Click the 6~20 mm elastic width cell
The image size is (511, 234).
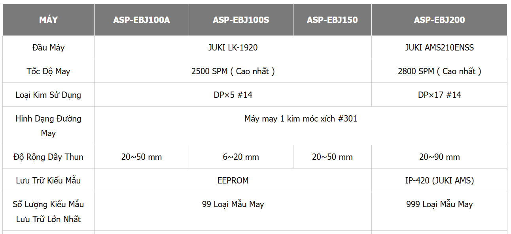241,157
